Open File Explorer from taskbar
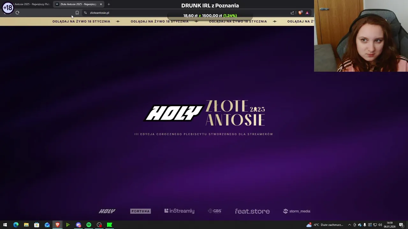The image size is (408, 229). (x=26, y=225)
